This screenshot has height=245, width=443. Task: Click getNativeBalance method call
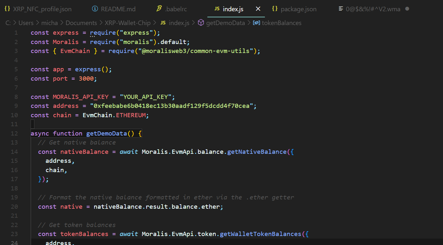pos(257,152)
